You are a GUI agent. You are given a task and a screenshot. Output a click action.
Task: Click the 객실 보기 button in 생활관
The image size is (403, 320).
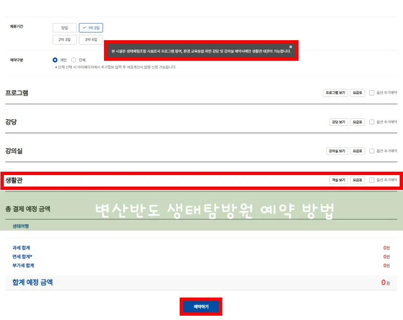tap(339, 180)
